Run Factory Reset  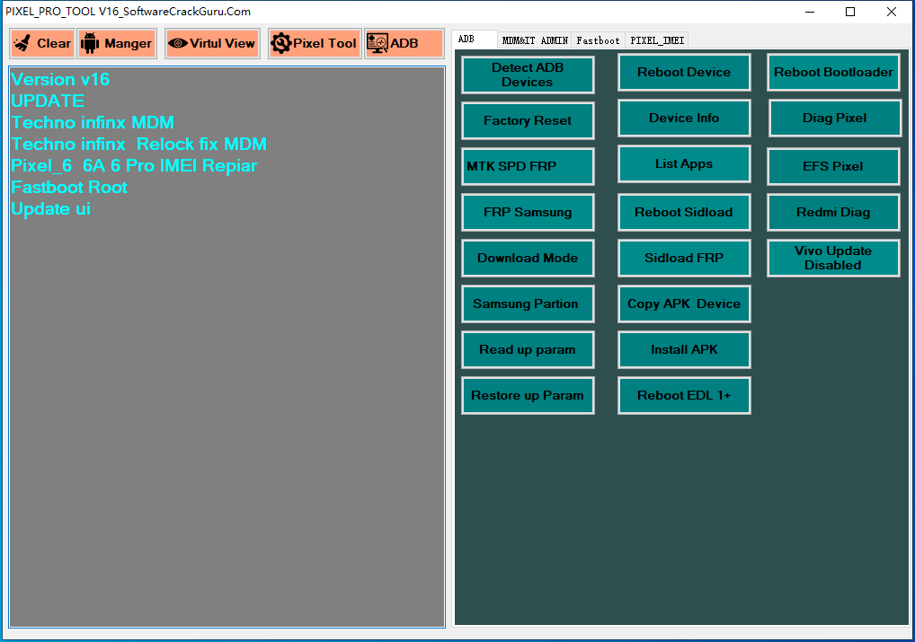528,120
